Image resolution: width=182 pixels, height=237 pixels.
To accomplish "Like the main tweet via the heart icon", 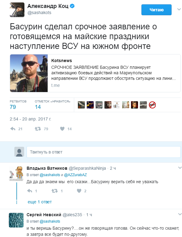I will tap(62, 129).
